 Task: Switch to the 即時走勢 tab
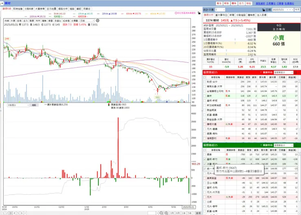click(18, 9)
